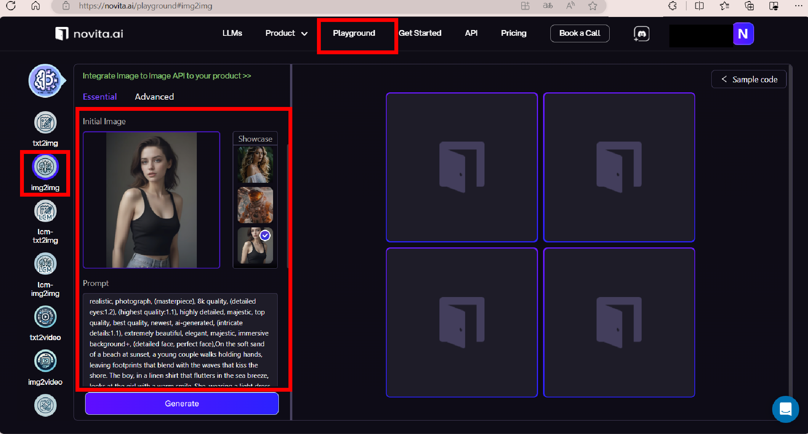This screenshot has height=434, width=808.
Task: Click the chat support bubble icon
Action: (785, 409)
